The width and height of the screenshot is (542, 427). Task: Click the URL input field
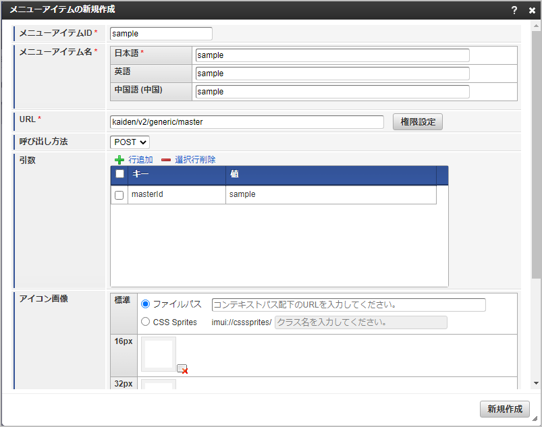point(246,122)
